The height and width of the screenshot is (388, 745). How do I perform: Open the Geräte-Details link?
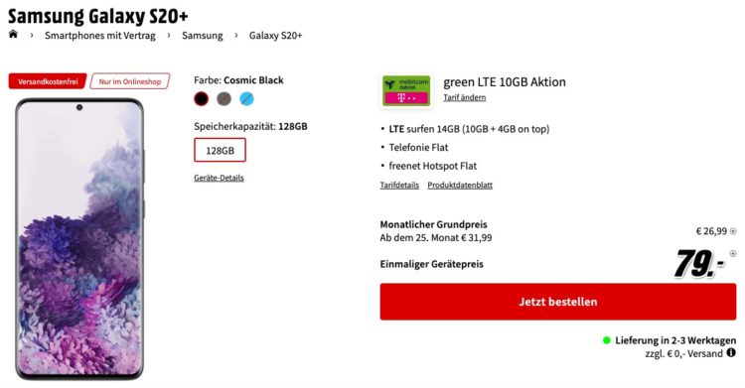220,178
